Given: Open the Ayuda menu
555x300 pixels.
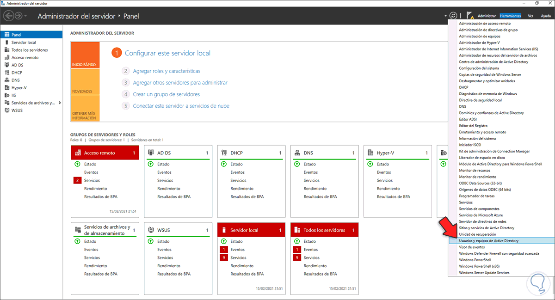Looking at the screenshot, I should point(546,16).
